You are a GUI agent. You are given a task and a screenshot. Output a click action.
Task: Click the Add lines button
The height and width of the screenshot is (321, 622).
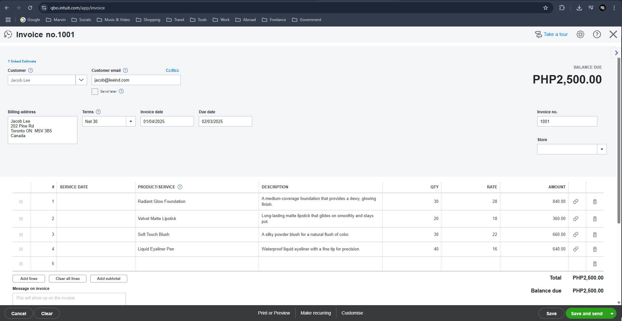tap(29, 279)
